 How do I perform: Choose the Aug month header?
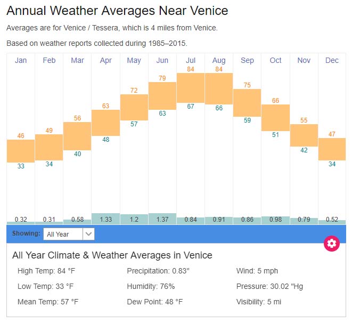point(219,61)
